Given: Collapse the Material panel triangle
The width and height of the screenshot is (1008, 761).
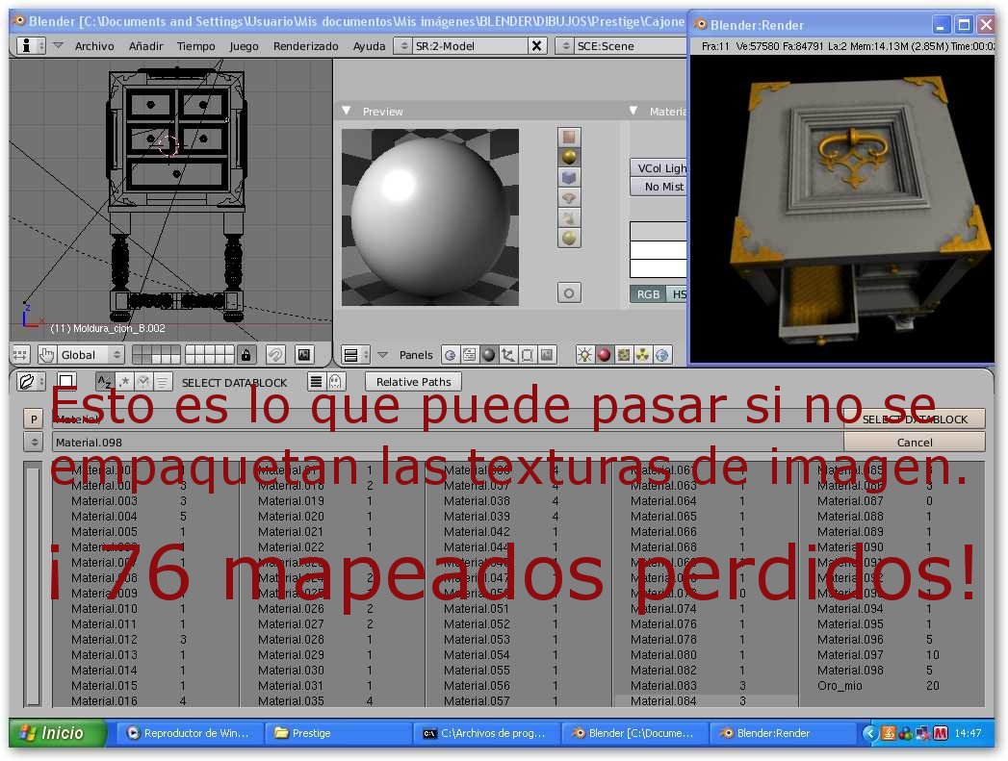Looking at the screenshot, I should click(633, 111).
